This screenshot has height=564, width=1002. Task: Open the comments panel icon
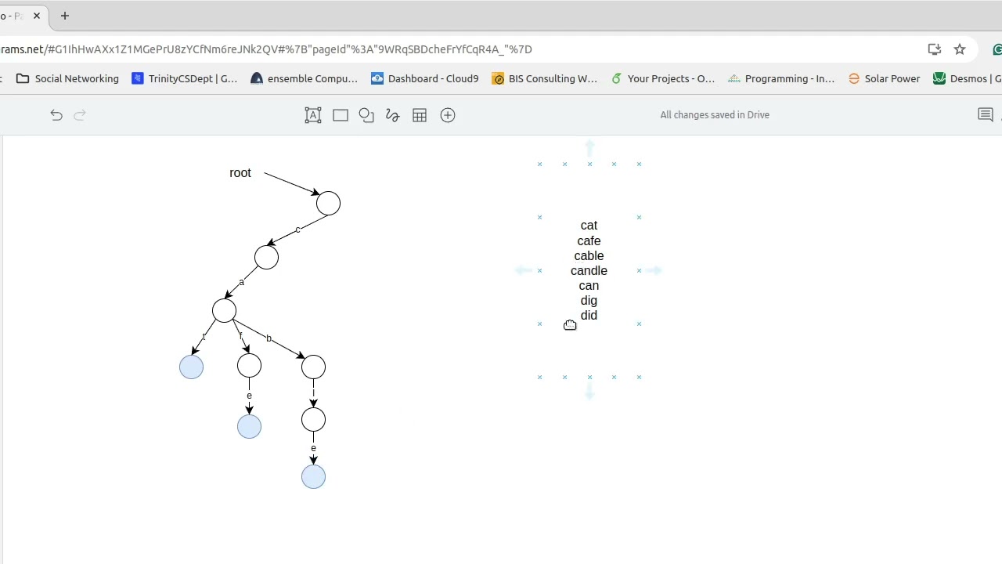click(986, 115)
